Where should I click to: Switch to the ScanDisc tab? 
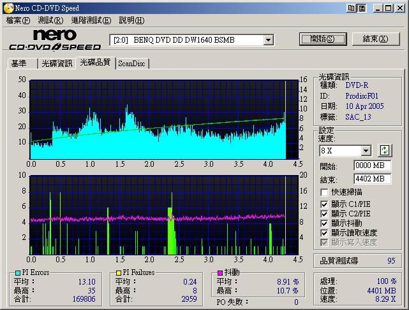tap(131, 64)
